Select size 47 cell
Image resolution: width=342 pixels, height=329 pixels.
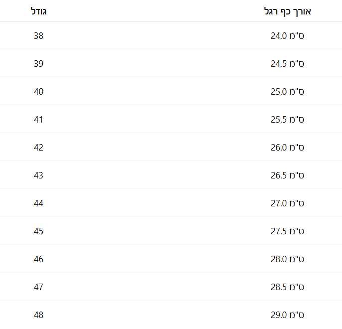(x=39, y=287)
